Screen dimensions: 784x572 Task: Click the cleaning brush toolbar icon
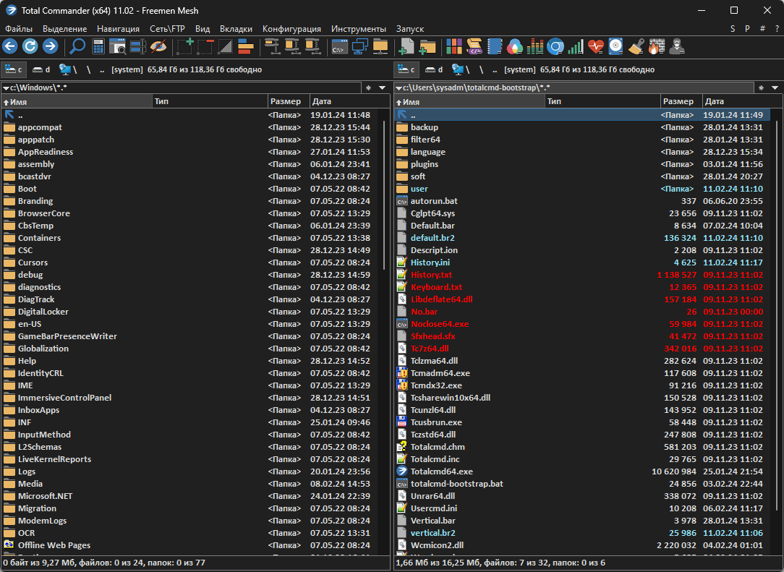636,47
